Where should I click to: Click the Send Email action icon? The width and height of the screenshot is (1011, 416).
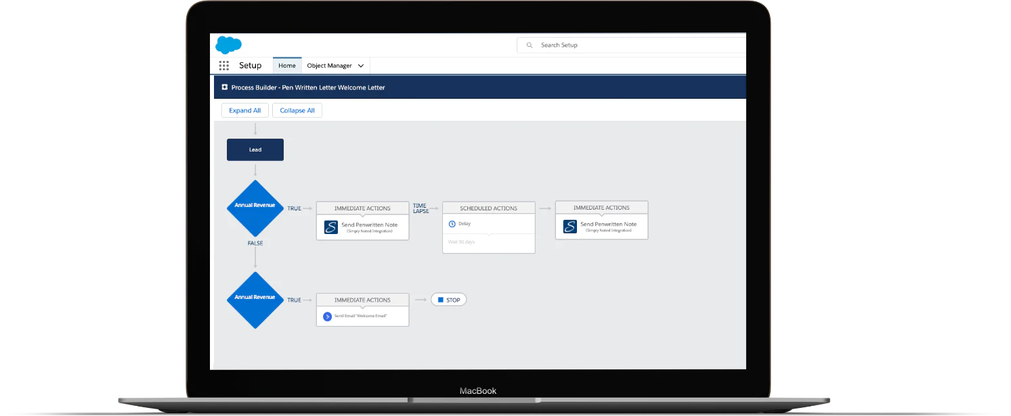[328, 316]
